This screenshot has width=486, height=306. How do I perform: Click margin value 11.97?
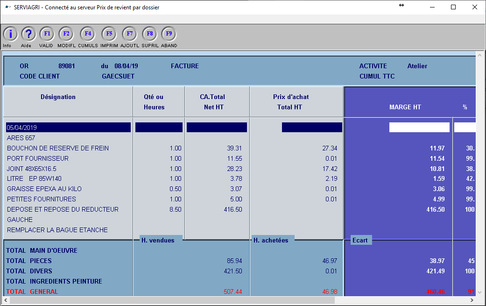[437, 148]
